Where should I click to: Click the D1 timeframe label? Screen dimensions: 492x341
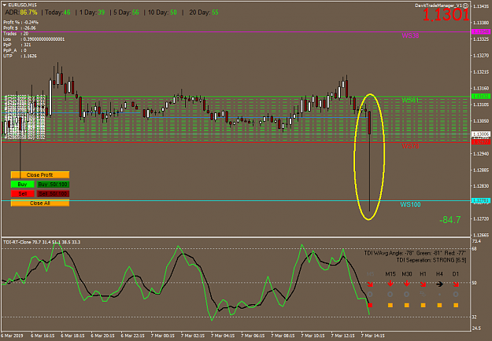456,274
